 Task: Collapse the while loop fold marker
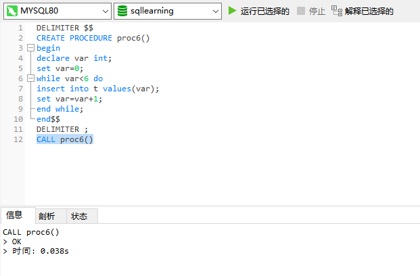[31, 78]
